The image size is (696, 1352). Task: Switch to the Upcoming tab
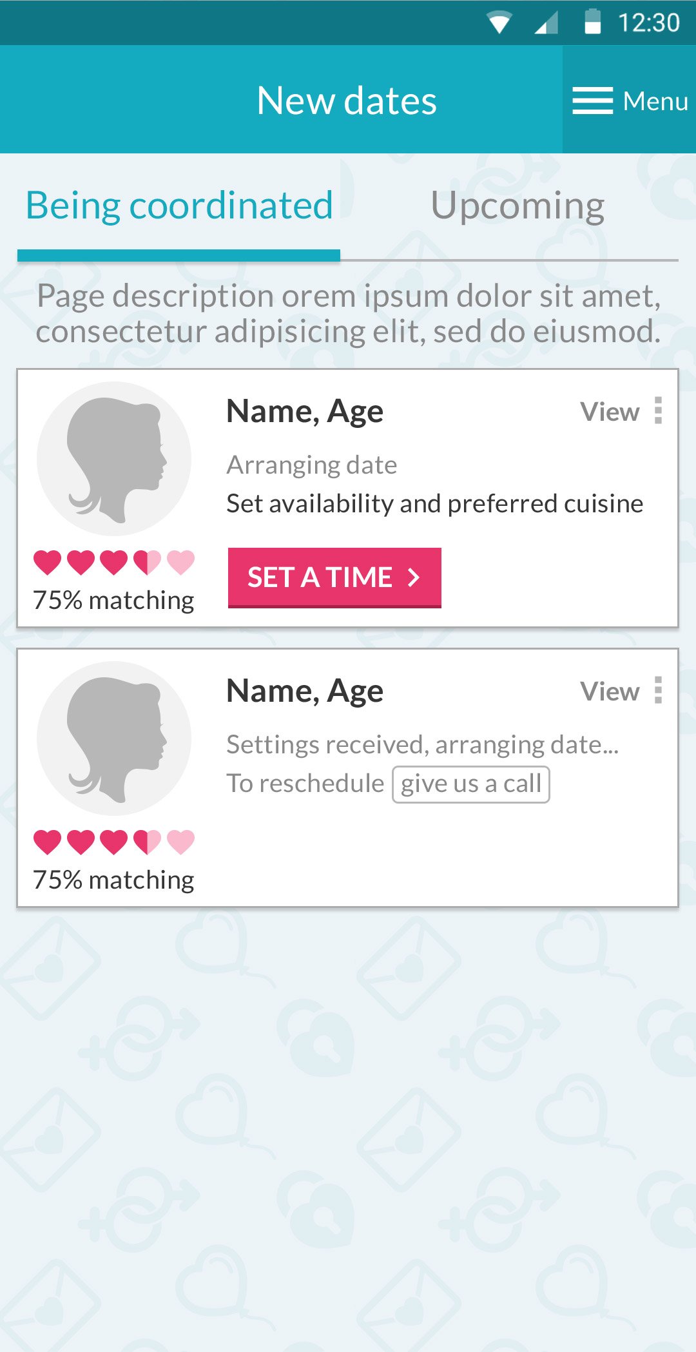click(517, 206)
